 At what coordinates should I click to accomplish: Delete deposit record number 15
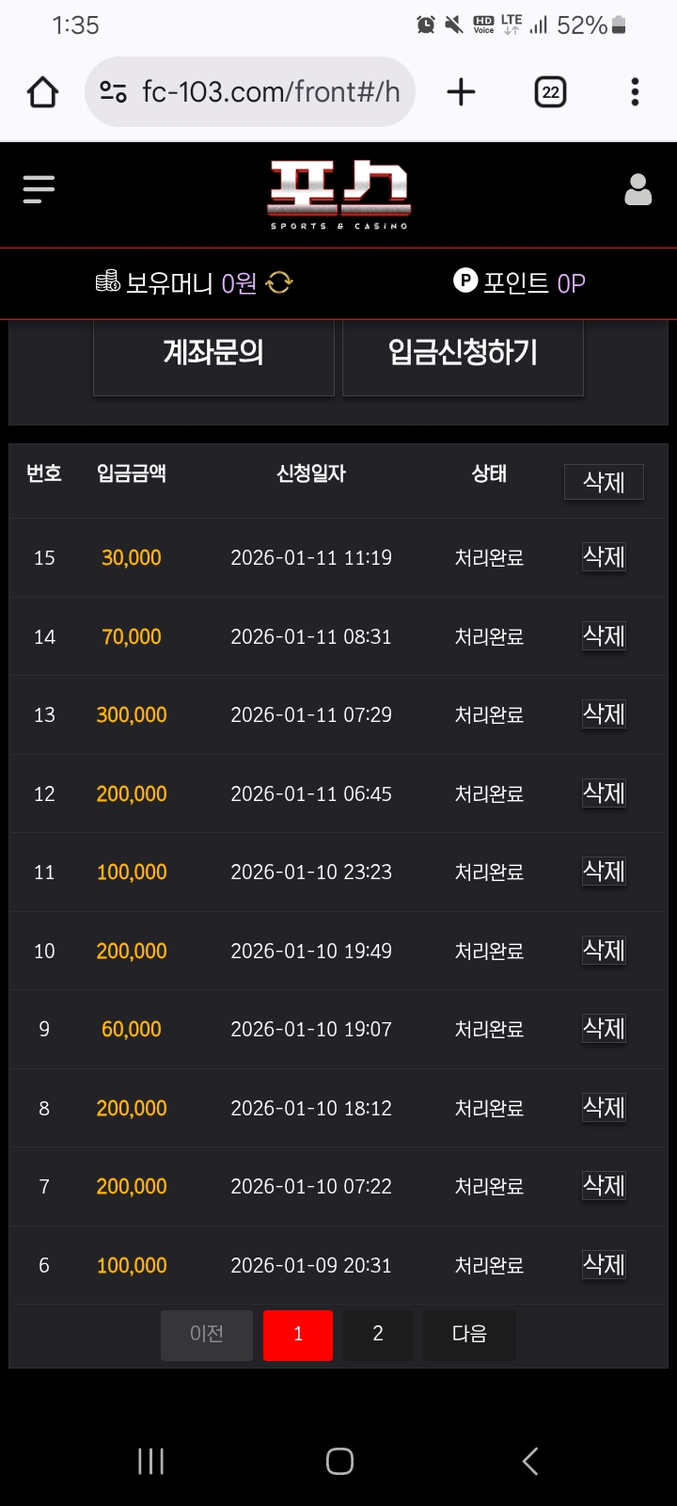tap(604, 557)
